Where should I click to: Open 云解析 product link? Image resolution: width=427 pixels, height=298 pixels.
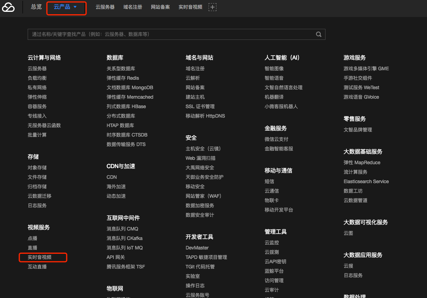192,78
